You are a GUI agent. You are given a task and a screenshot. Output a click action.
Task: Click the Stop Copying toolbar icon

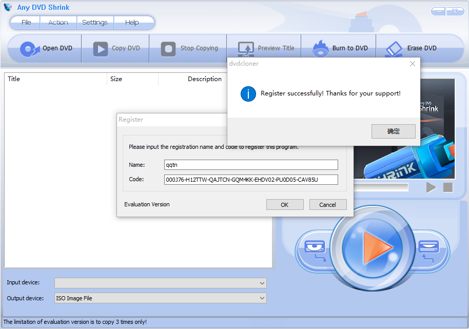(168, 49)
